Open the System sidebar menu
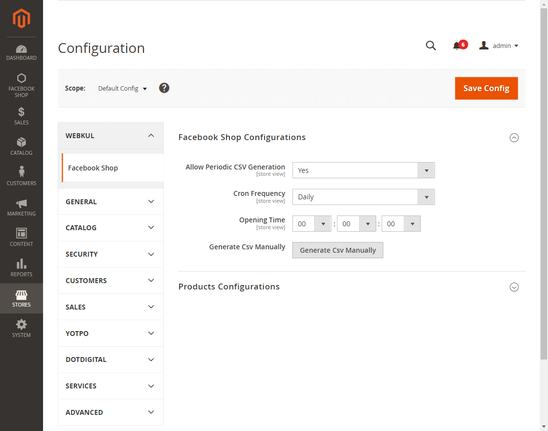Screen dimensions: 548x431 pyautogui.click(x=22, y=329)
